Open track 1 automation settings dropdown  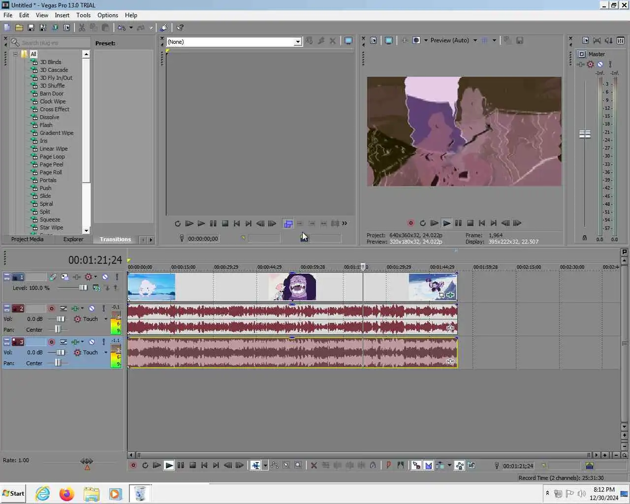click(x=95, y=277)
